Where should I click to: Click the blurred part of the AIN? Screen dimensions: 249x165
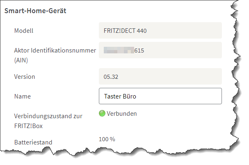[x=119, y=50]
